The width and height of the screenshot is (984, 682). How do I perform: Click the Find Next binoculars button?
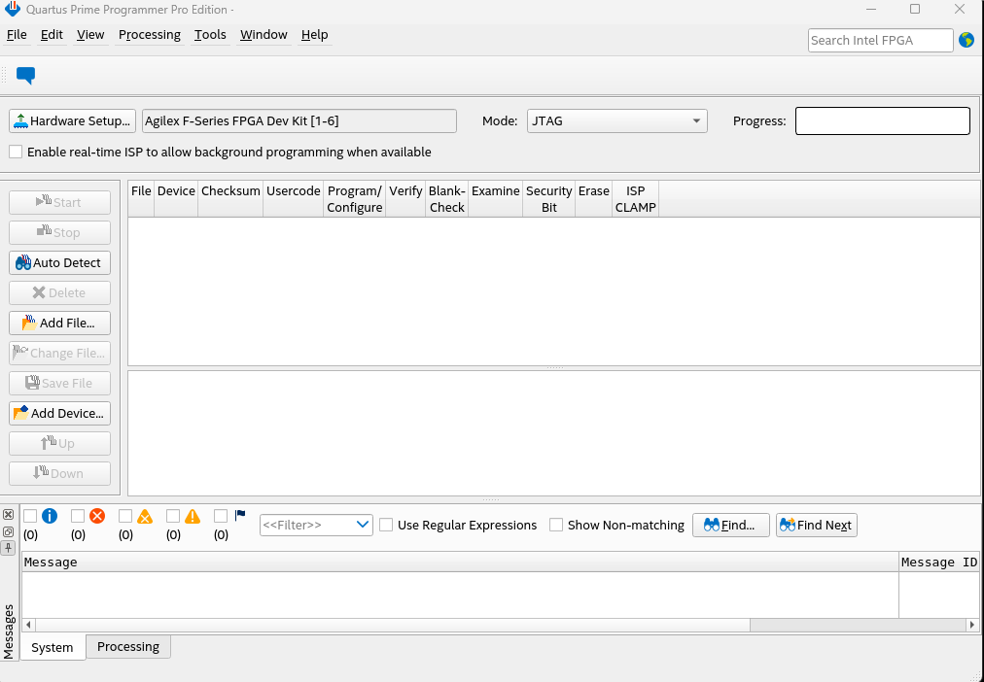pyautogui.click(x=816, y=525)
